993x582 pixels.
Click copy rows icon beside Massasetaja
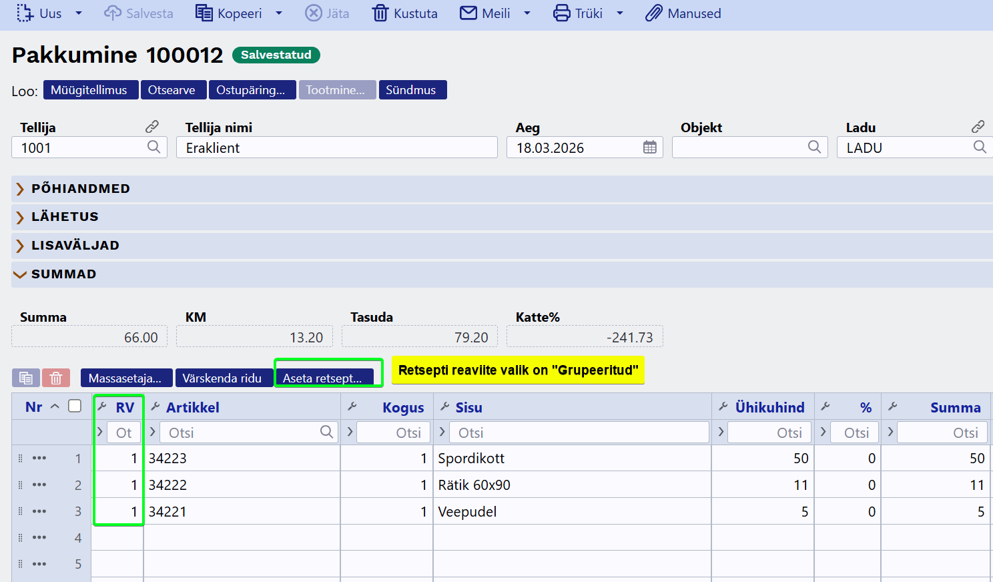26,378
